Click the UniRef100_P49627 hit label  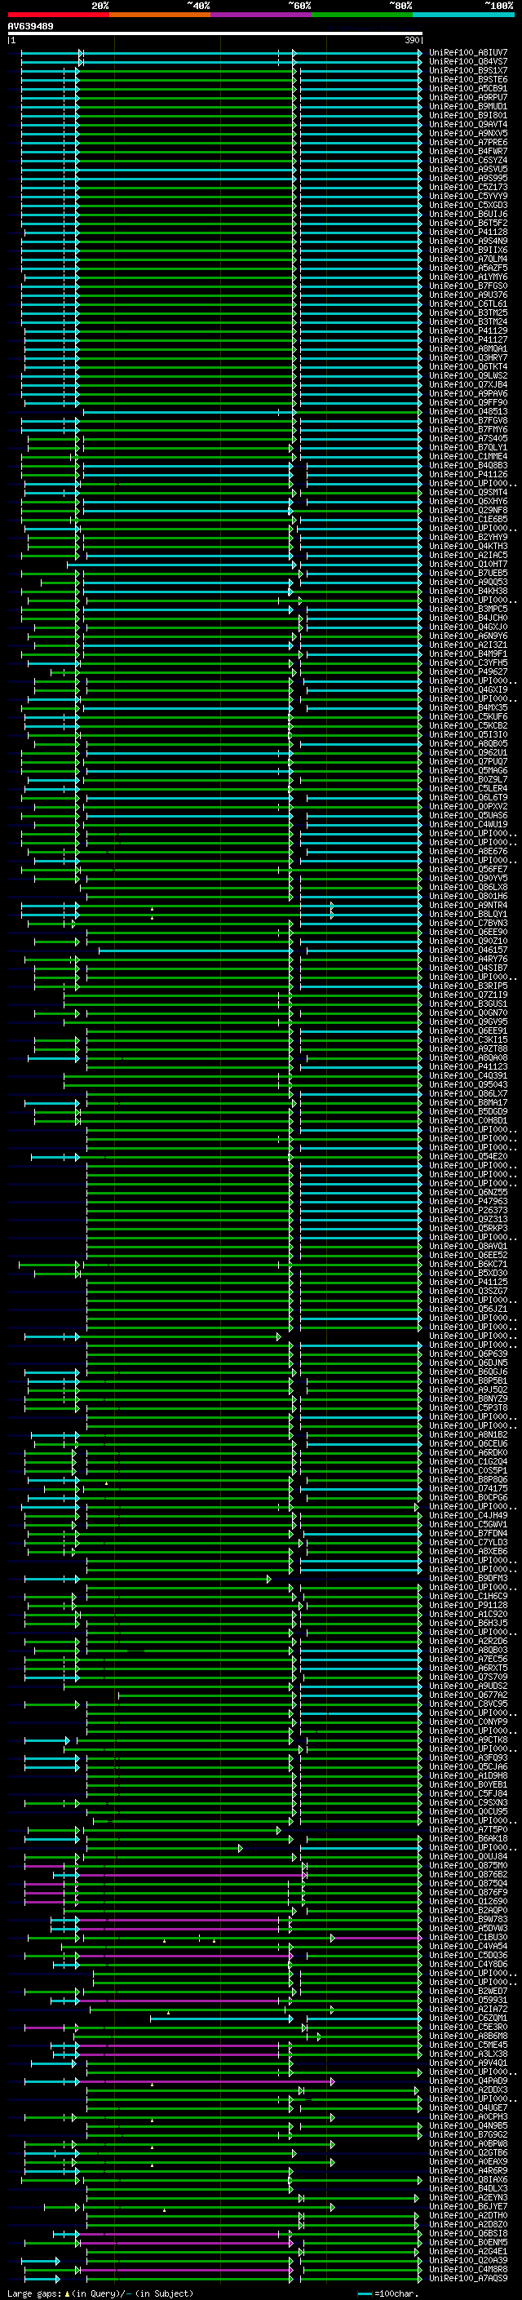tap(468, 672)
